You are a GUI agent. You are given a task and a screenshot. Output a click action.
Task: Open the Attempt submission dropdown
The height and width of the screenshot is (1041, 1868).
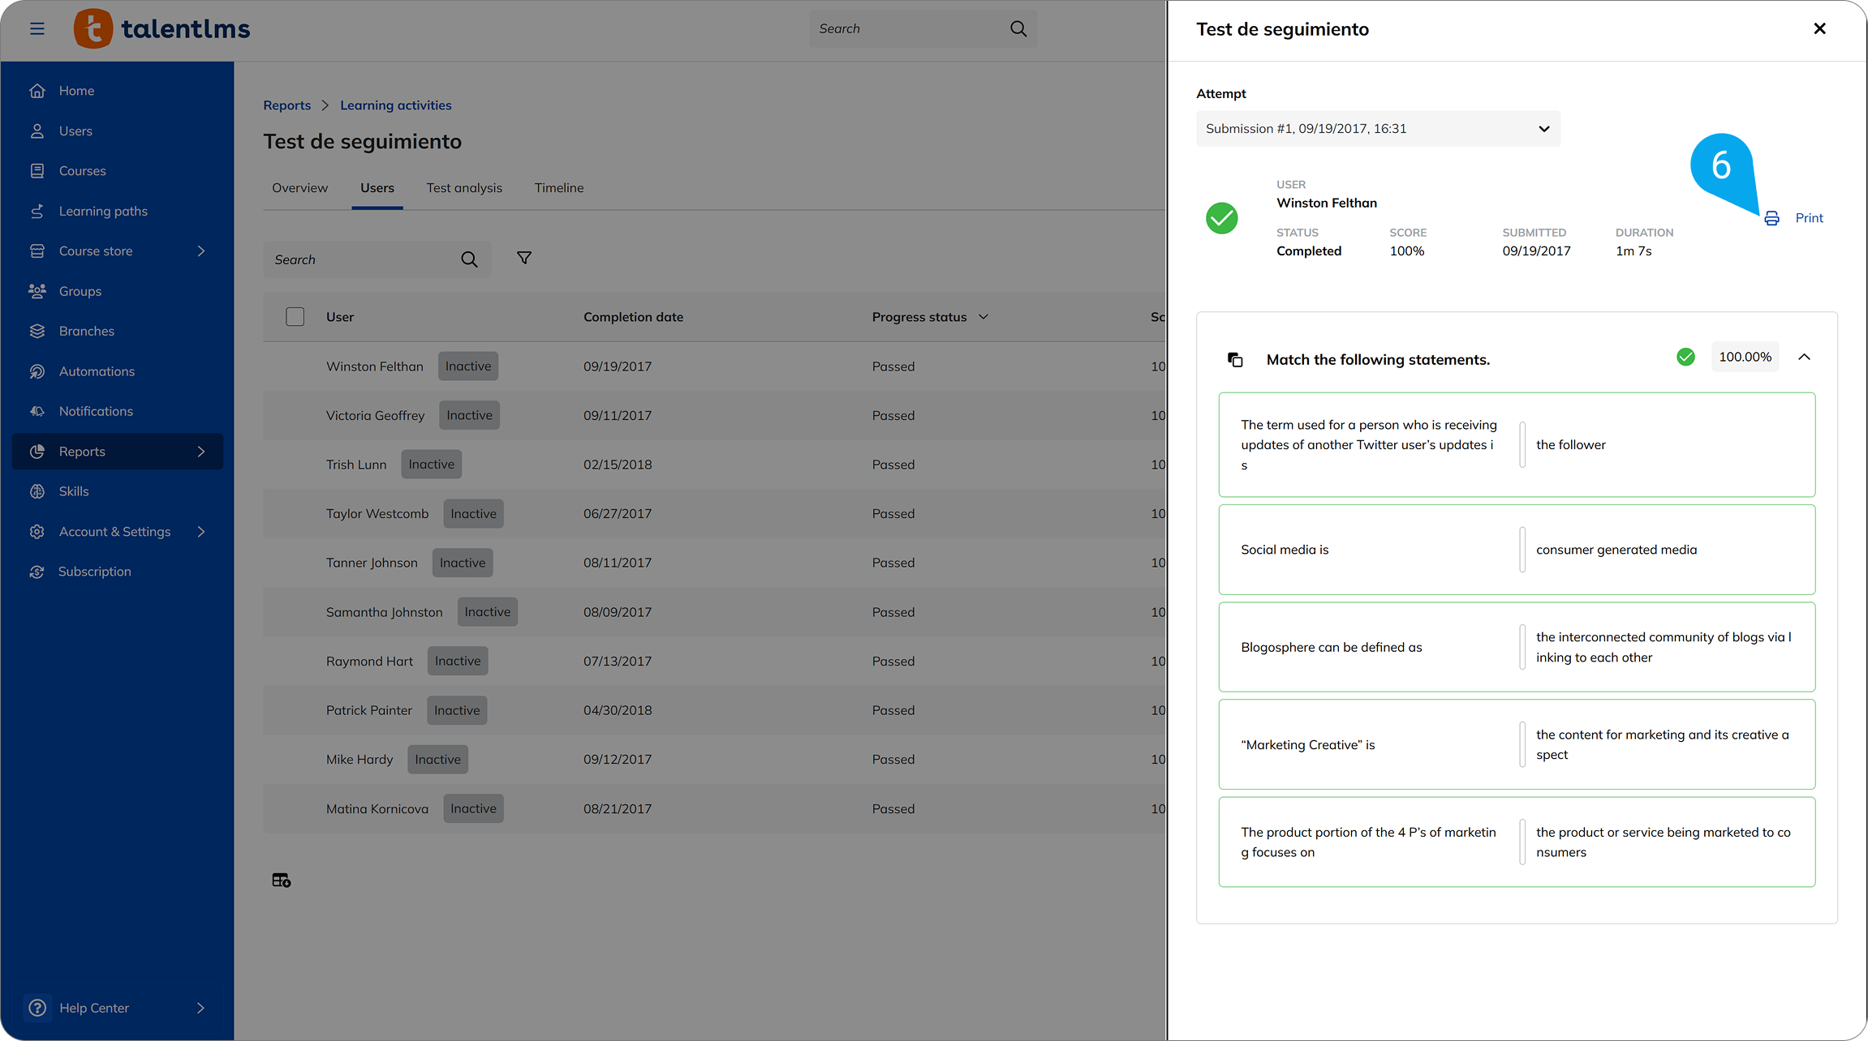(x=1378, y=129)
